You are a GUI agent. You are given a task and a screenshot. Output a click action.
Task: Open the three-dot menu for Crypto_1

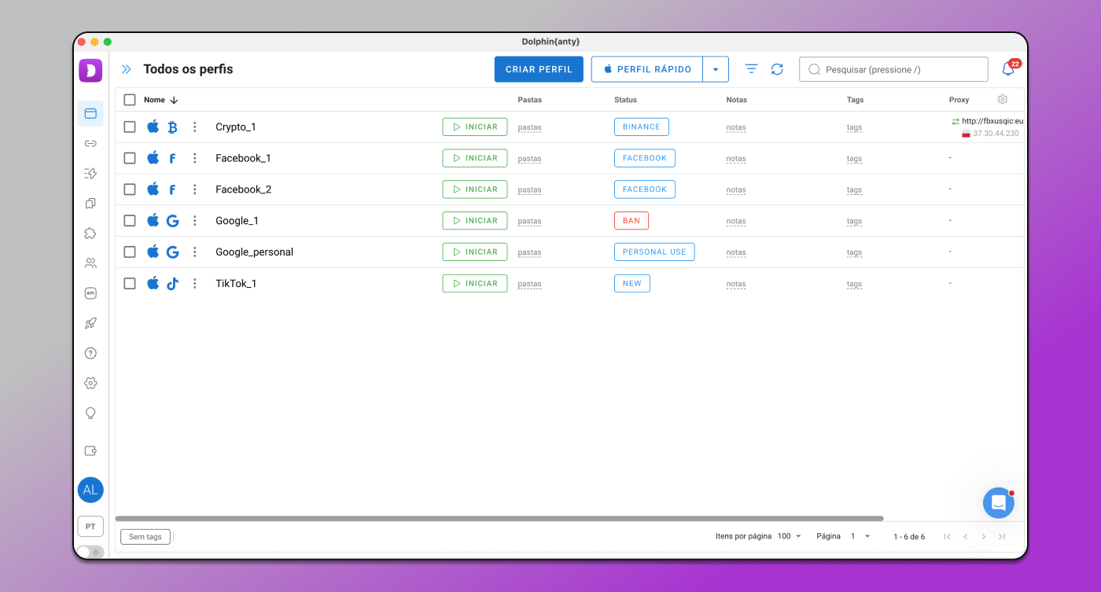click(x=195, y=127)
